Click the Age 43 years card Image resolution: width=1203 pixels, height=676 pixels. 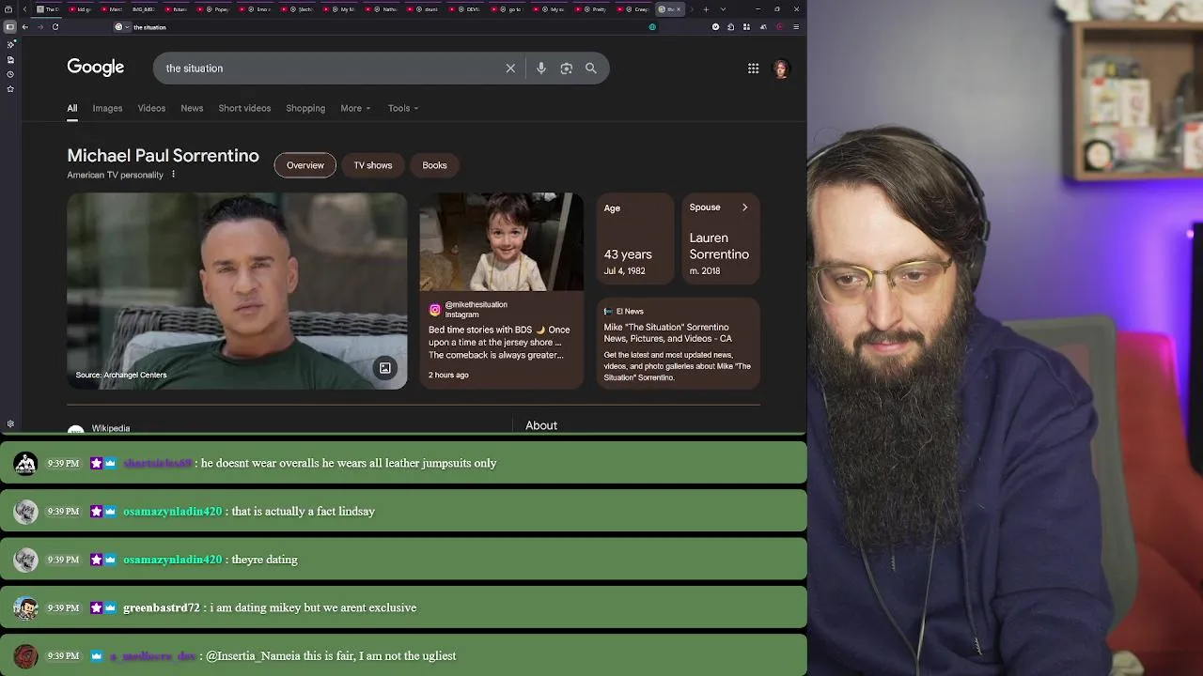click(635, 238)
